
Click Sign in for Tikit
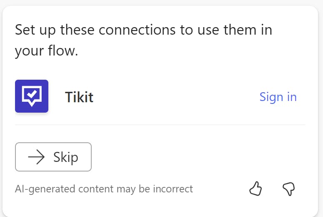pos(278,97)
